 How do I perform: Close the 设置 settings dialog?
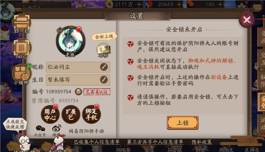(x=247, y=20)
